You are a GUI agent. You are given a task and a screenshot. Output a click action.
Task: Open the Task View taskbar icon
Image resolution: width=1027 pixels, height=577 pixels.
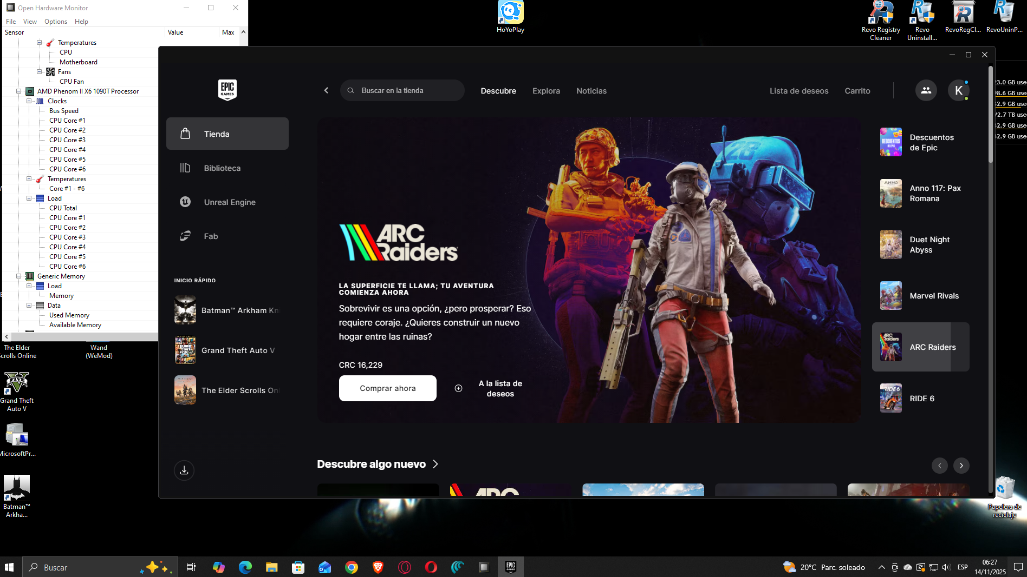(191, 567)
